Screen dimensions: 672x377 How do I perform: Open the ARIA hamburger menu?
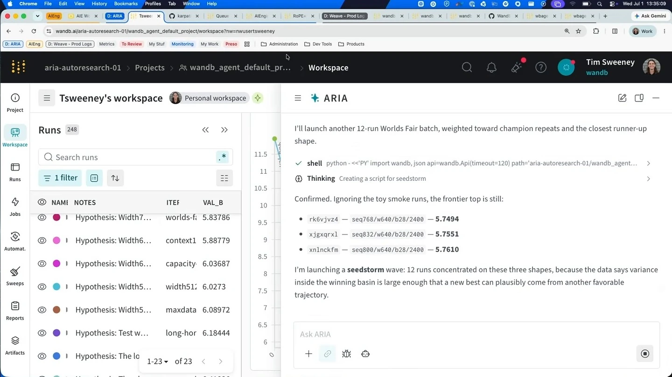298,98
